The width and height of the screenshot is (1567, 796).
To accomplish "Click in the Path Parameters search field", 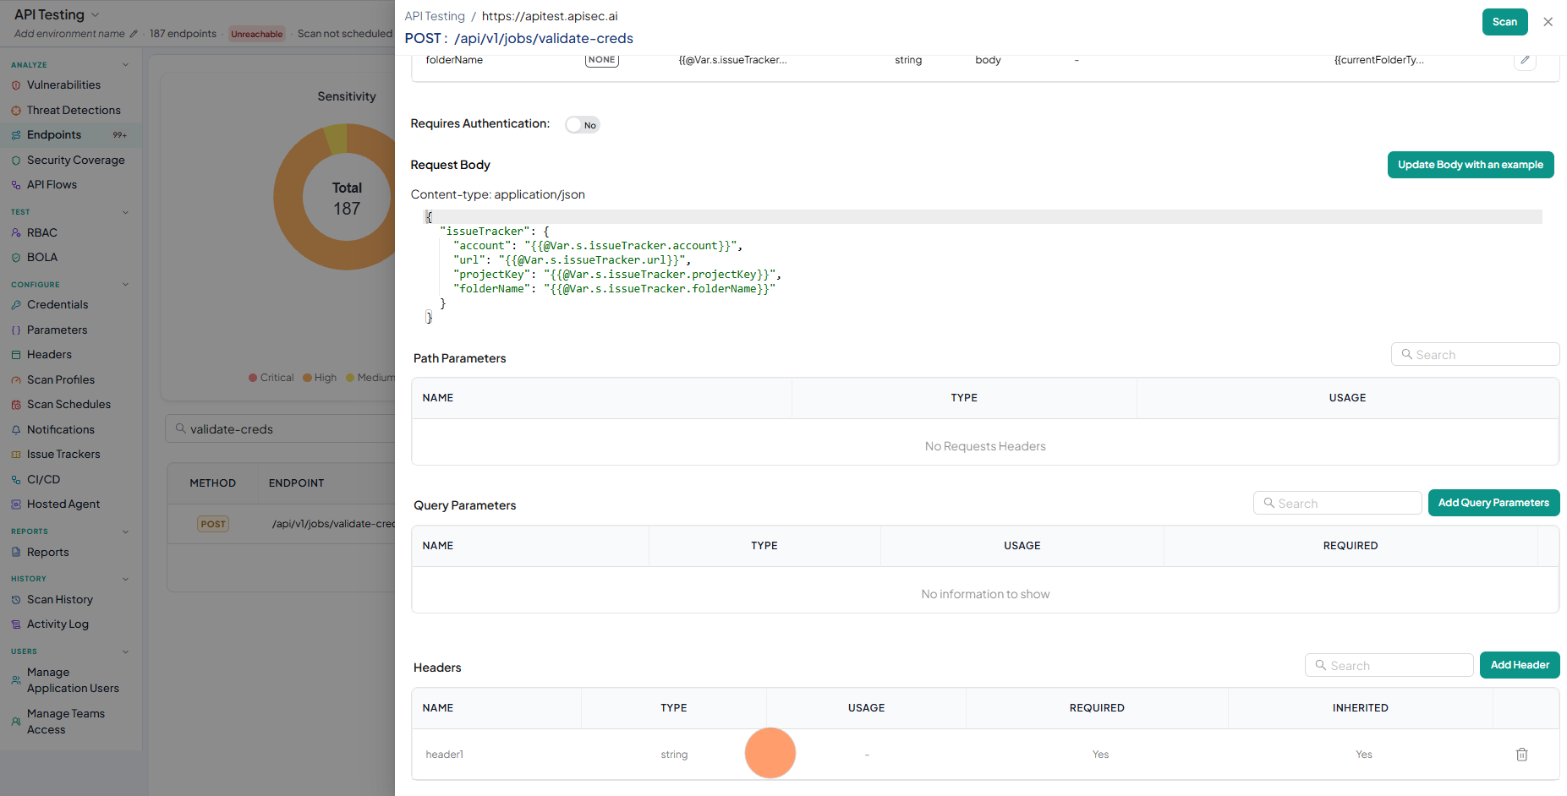I will pos(1475,355).
